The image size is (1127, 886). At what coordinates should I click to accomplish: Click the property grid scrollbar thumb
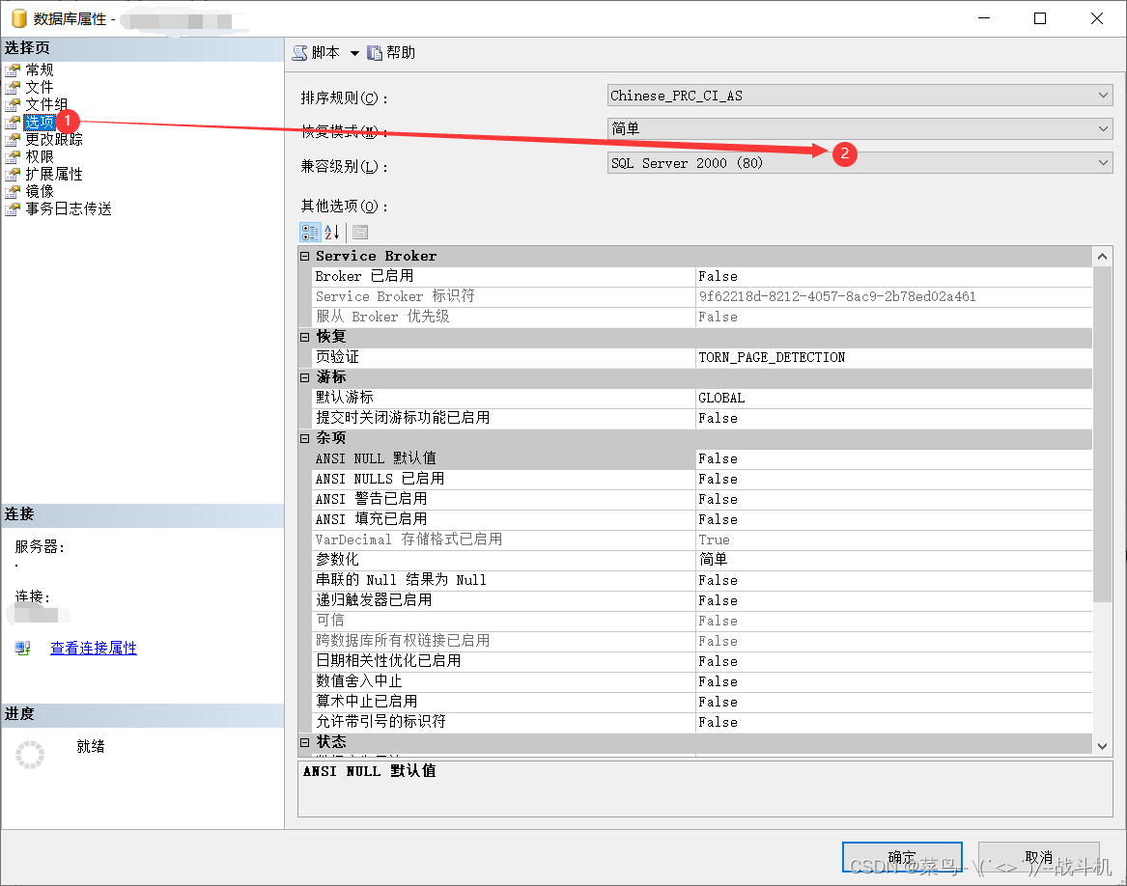point(1102,434)
